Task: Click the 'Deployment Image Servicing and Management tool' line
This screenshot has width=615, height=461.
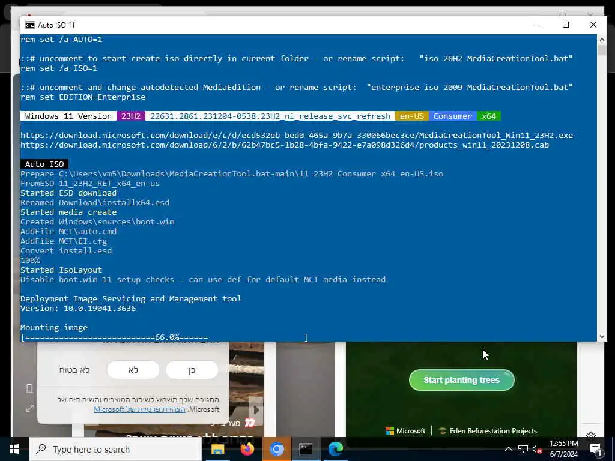Action: click(x=130, y=299)
